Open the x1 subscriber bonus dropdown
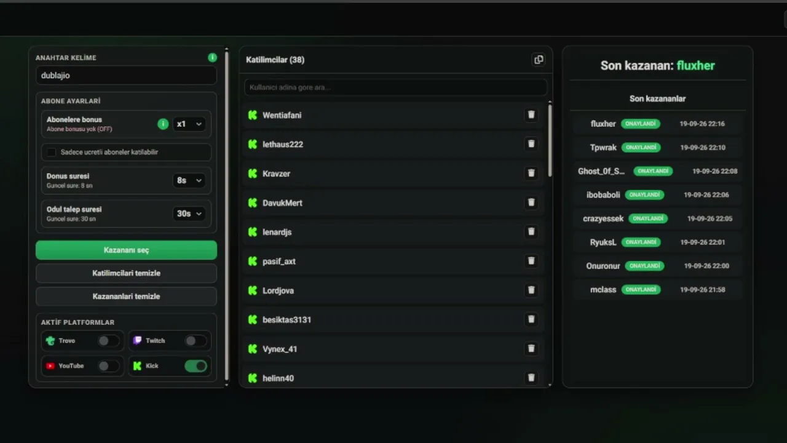Viewport: 787px width, 443px height. (x=189, y=124)
